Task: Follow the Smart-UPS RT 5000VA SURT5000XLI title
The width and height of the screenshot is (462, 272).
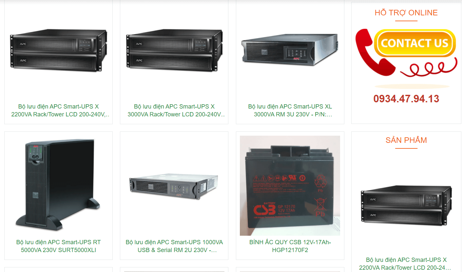Action: point(58,246)
